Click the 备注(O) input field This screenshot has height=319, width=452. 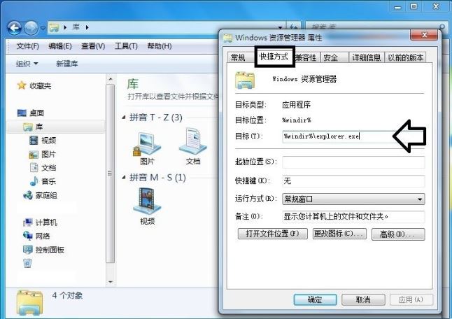tap(353, 216)
